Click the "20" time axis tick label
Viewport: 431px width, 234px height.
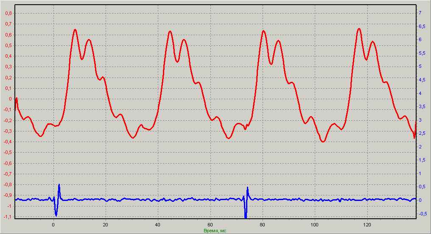tap(106, 224)
